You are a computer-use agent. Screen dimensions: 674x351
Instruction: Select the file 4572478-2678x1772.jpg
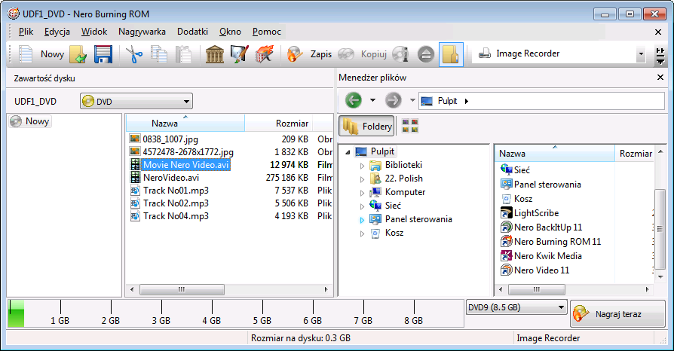[x=182, y=152]
